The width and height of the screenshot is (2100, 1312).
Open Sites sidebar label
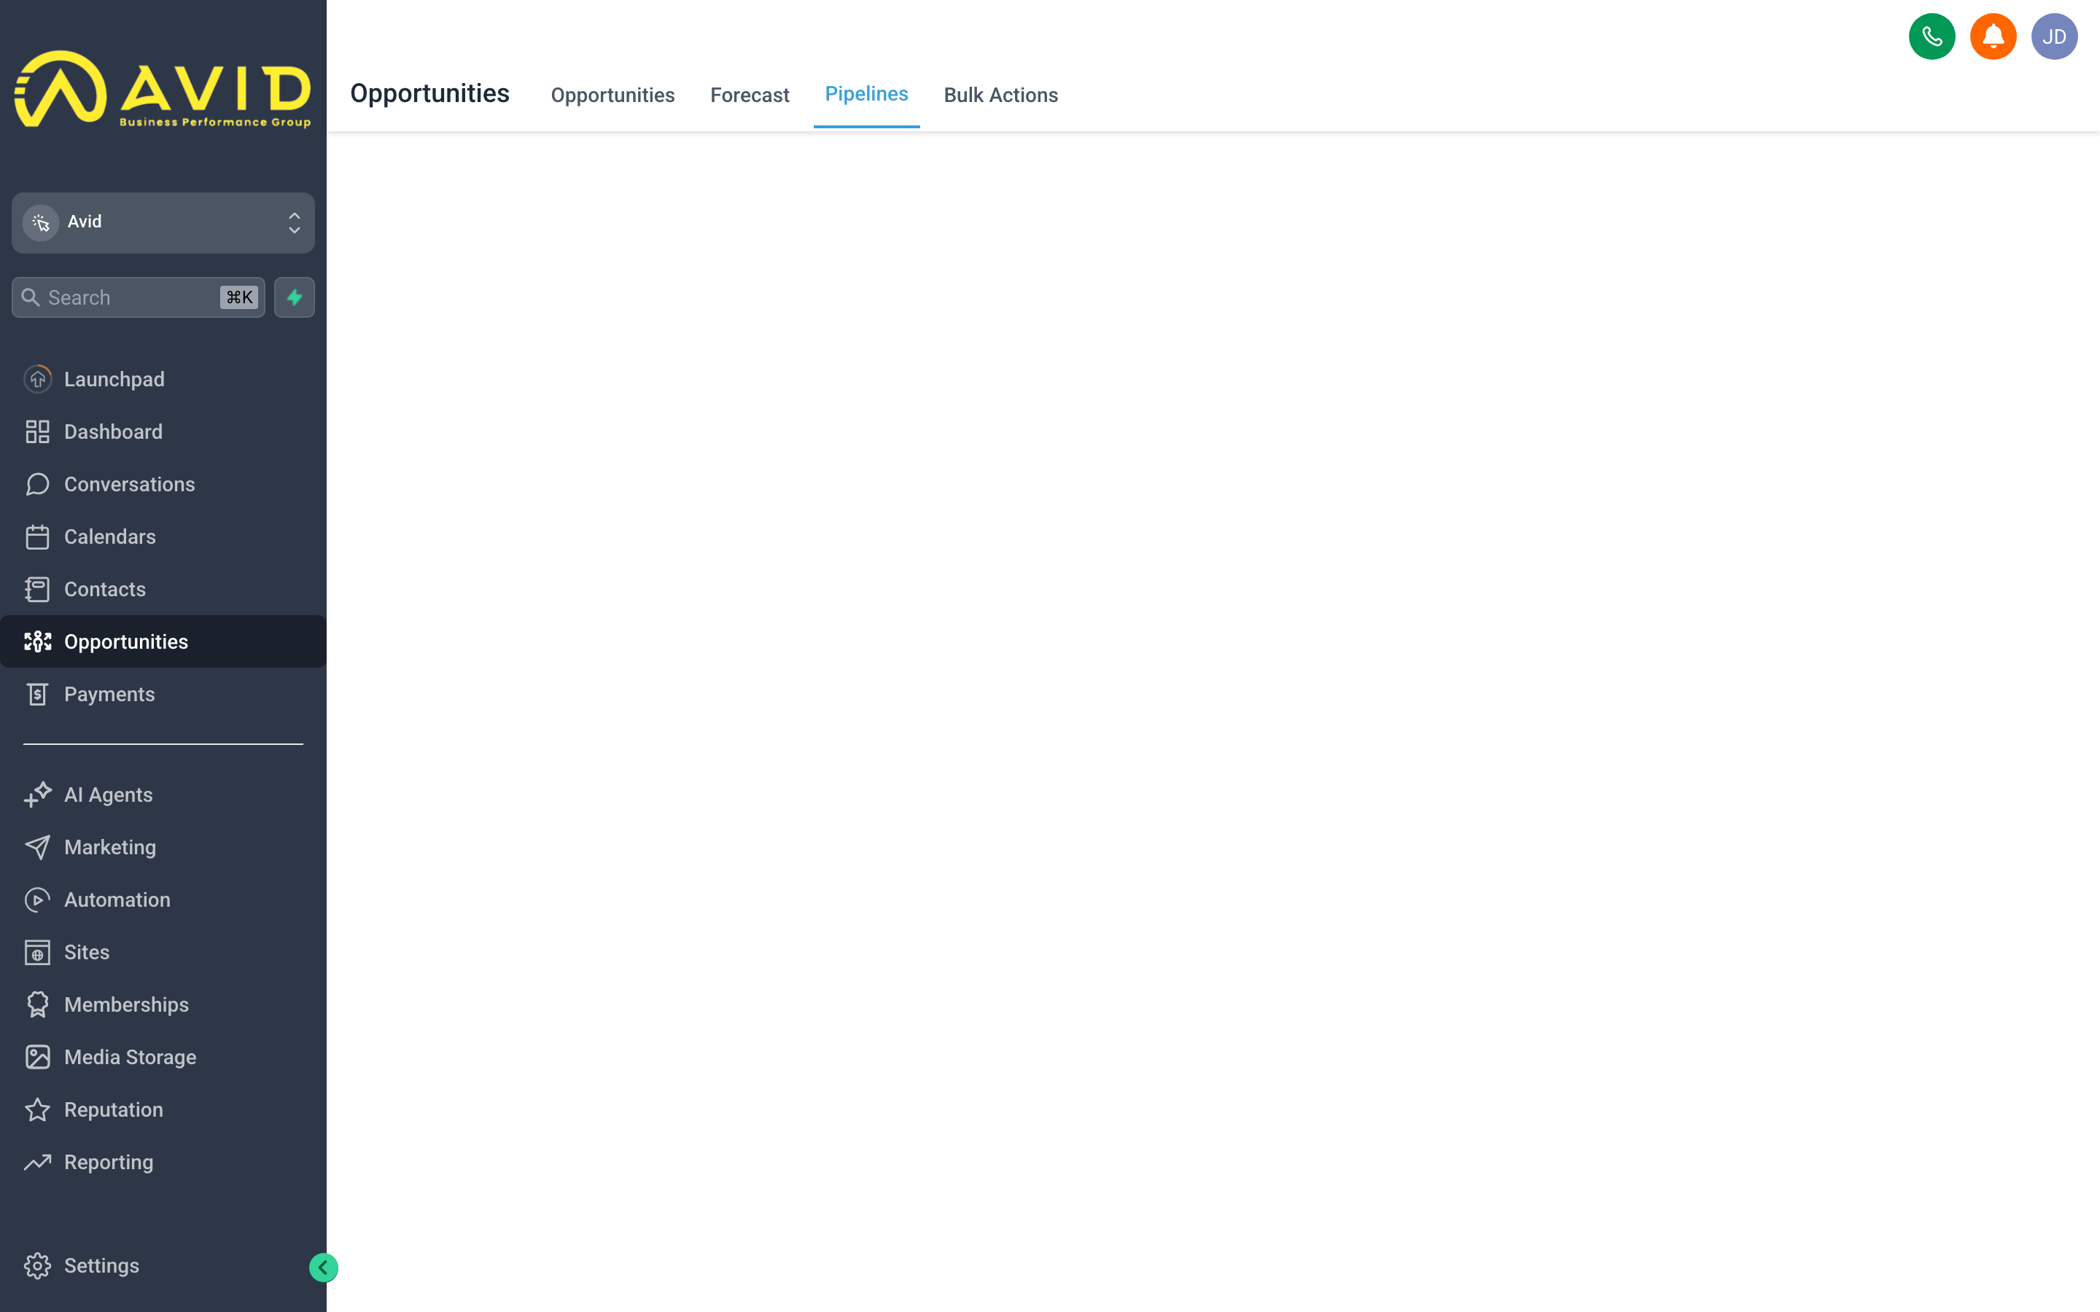click(87, 952)
